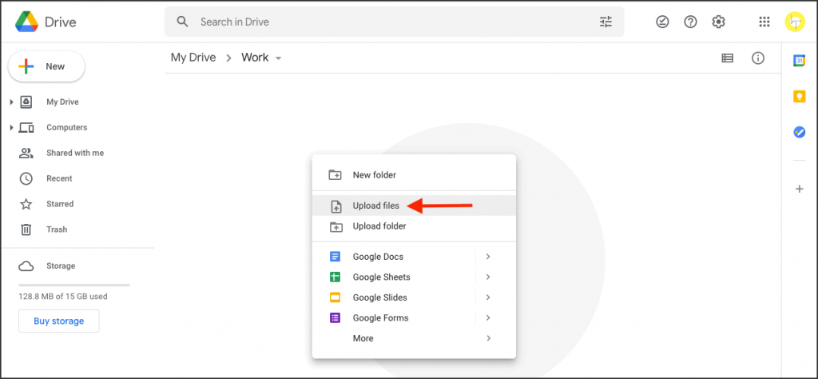818x379 pixels.
Task: Expand the Google Docs submenu arrow
Action: click(487, 257)
